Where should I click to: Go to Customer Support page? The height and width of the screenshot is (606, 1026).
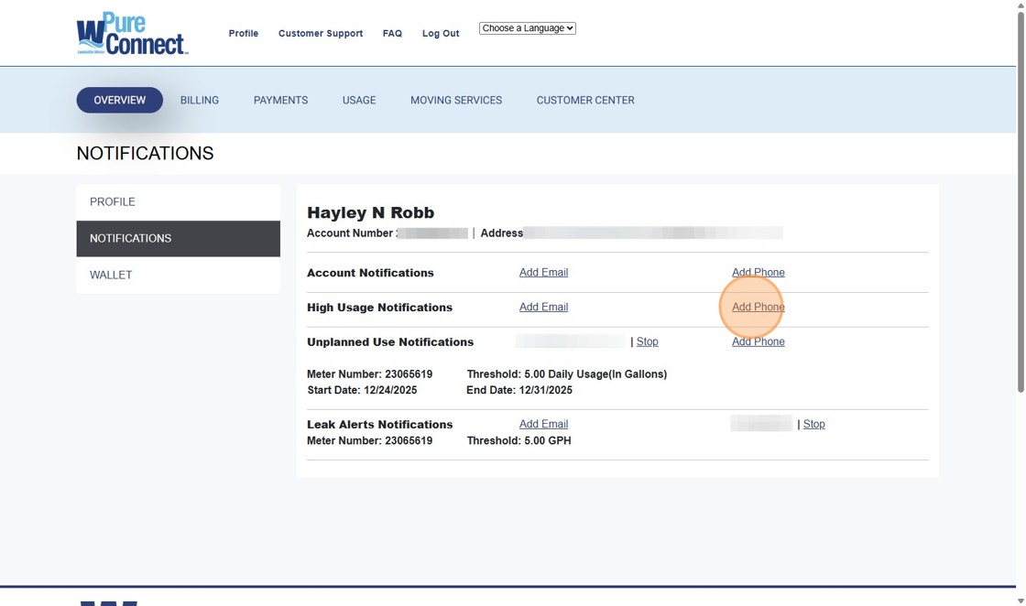(320, 33)
